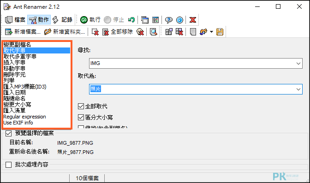
Task: Click the grey 停止 stop button
Action: coord(114,20)
